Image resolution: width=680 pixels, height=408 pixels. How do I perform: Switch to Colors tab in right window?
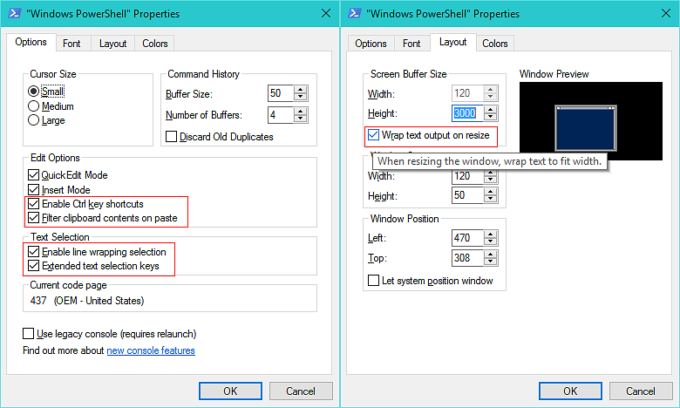(x=495, y=44)
